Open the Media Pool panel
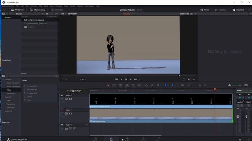252x141 pixels. 17,10
